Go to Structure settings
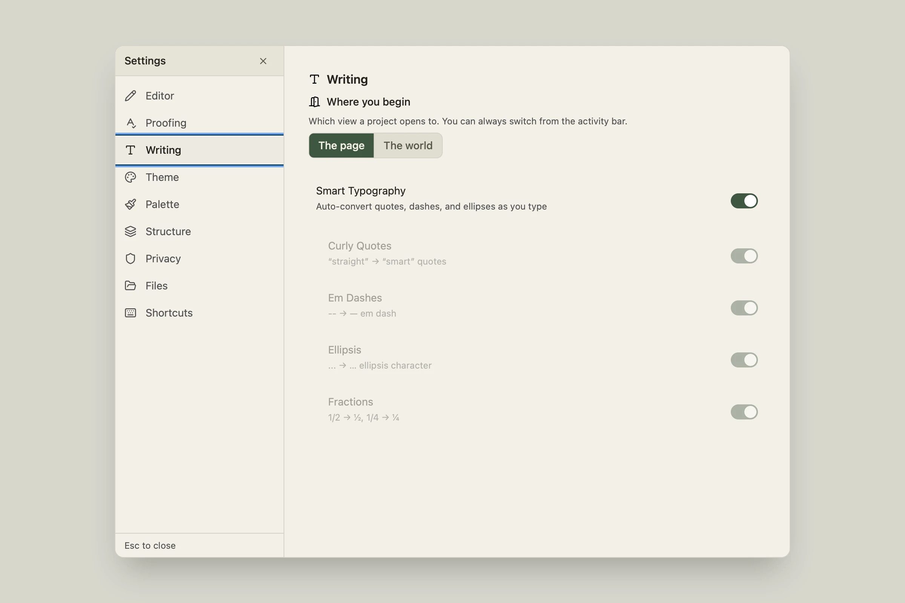 (x=199, y=231)
